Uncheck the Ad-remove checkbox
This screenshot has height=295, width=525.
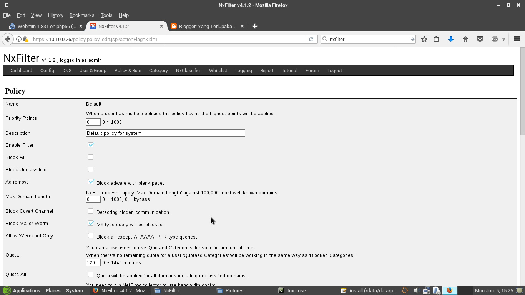(x=91, y=182)
